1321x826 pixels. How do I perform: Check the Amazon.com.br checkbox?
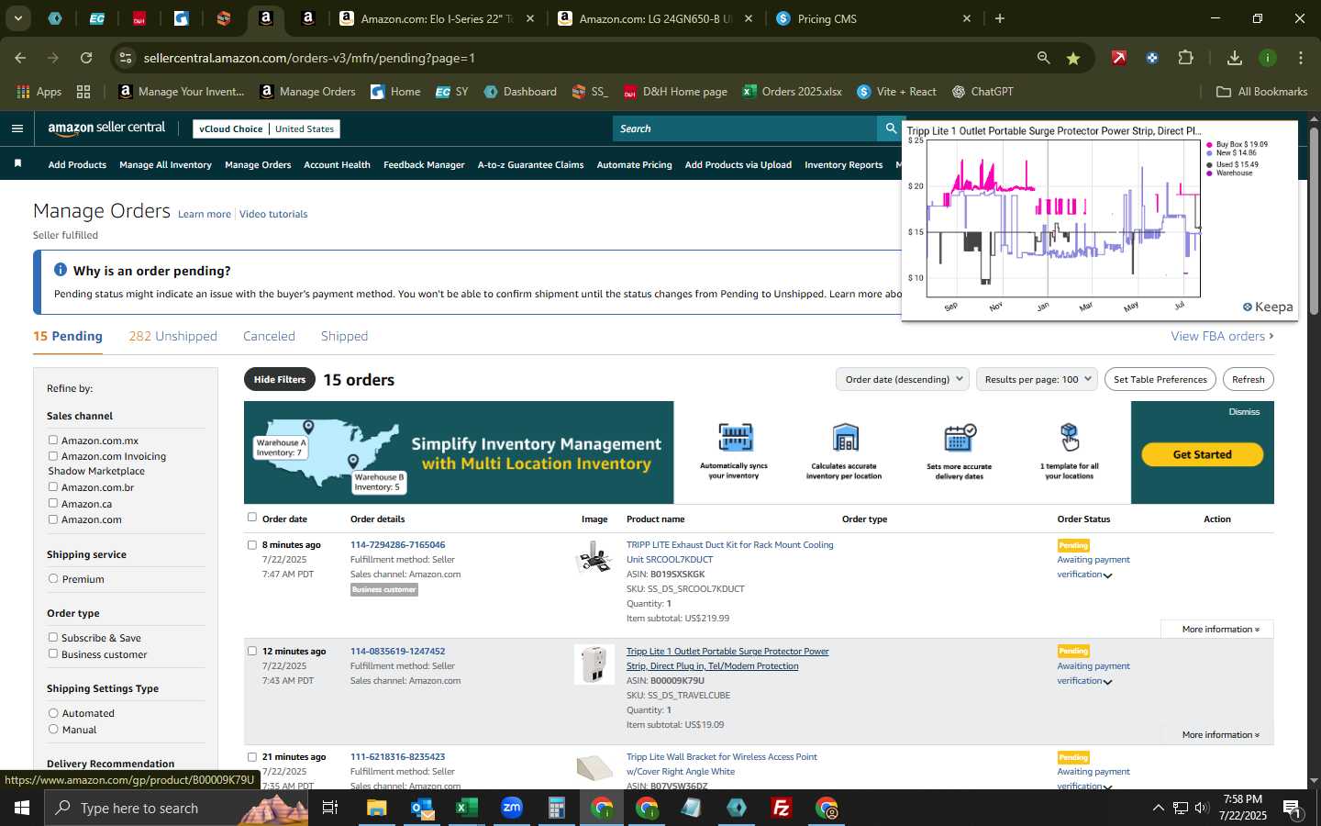(53, 487)
